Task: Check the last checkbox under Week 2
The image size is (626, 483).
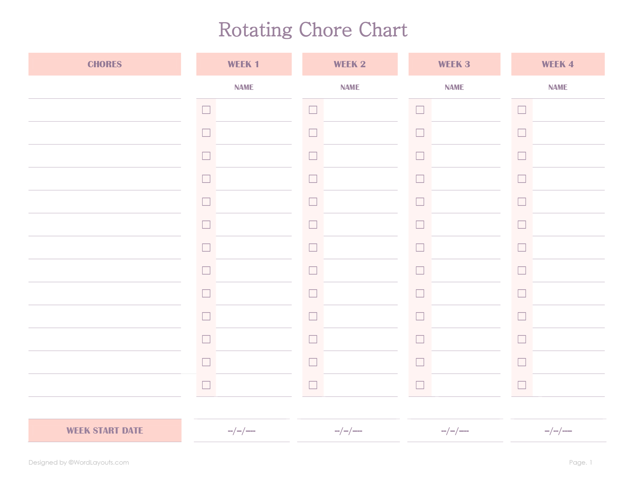Action: [313, 385]
